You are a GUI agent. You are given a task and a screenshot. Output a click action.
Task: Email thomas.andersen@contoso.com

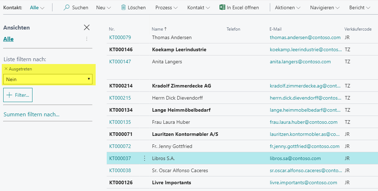pos(305,37)
